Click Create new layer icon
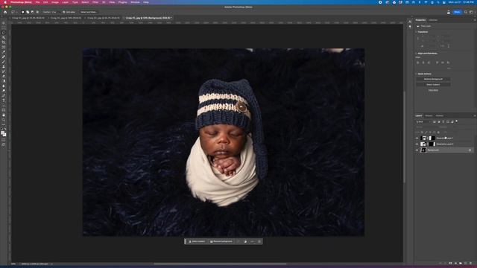477x268 pixels. coord(465,263)
